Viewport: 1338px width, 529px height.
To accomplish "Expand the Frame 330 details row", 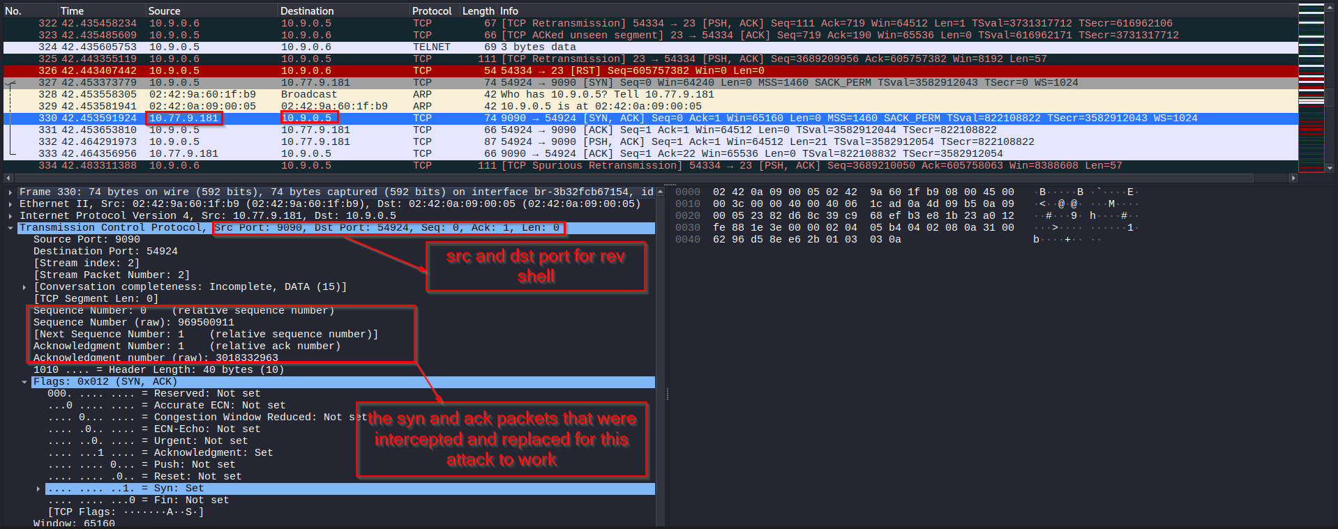I will [10, 192].
